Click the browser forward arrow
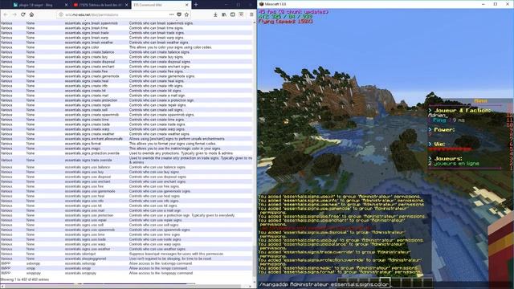514x289 pixels. [x=14, y=14]
